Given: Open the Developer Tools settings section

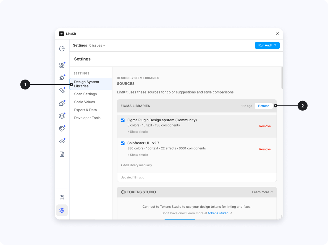Looking at the screenshot, I should [87, 118].
